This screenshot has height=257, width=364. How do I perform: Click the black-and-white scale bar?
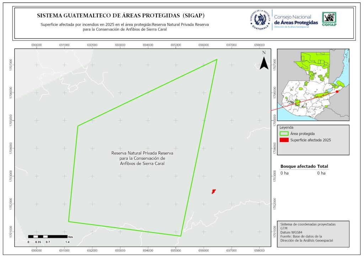(48, 236)
